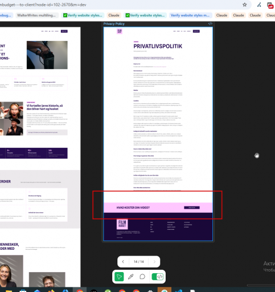
Task: Select the portrait of the man with glasses
Action: point(47,279)
